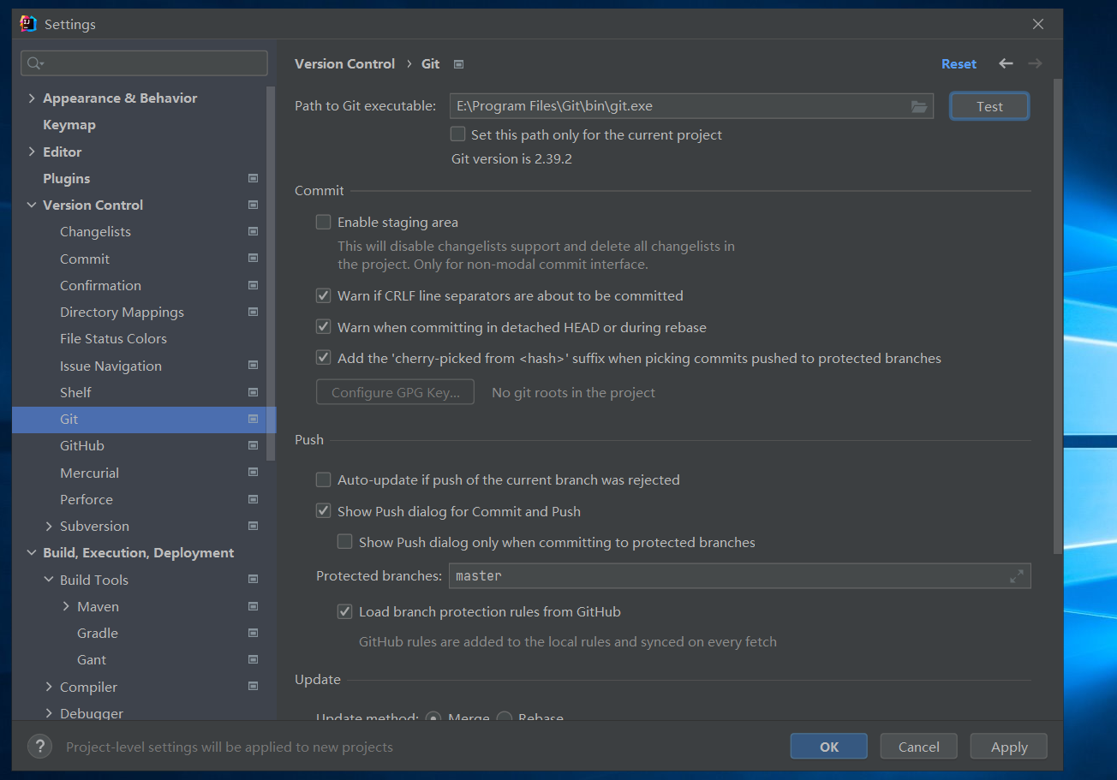Click the project-level icon on Shelf row
The image size is (1117, 780).
coord(253,392)
